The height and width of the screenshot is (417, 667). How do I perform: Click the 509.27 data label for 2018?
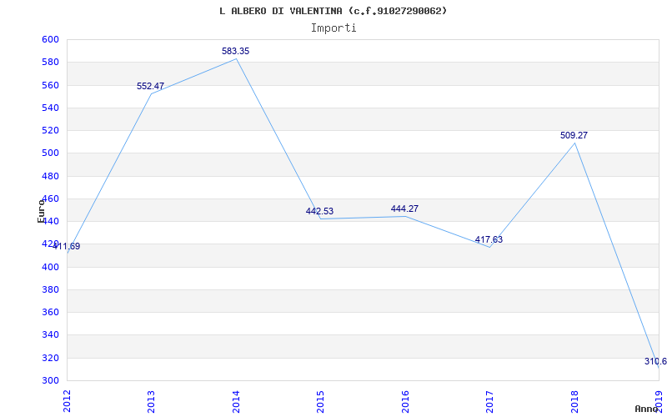(x=574, y=136)
